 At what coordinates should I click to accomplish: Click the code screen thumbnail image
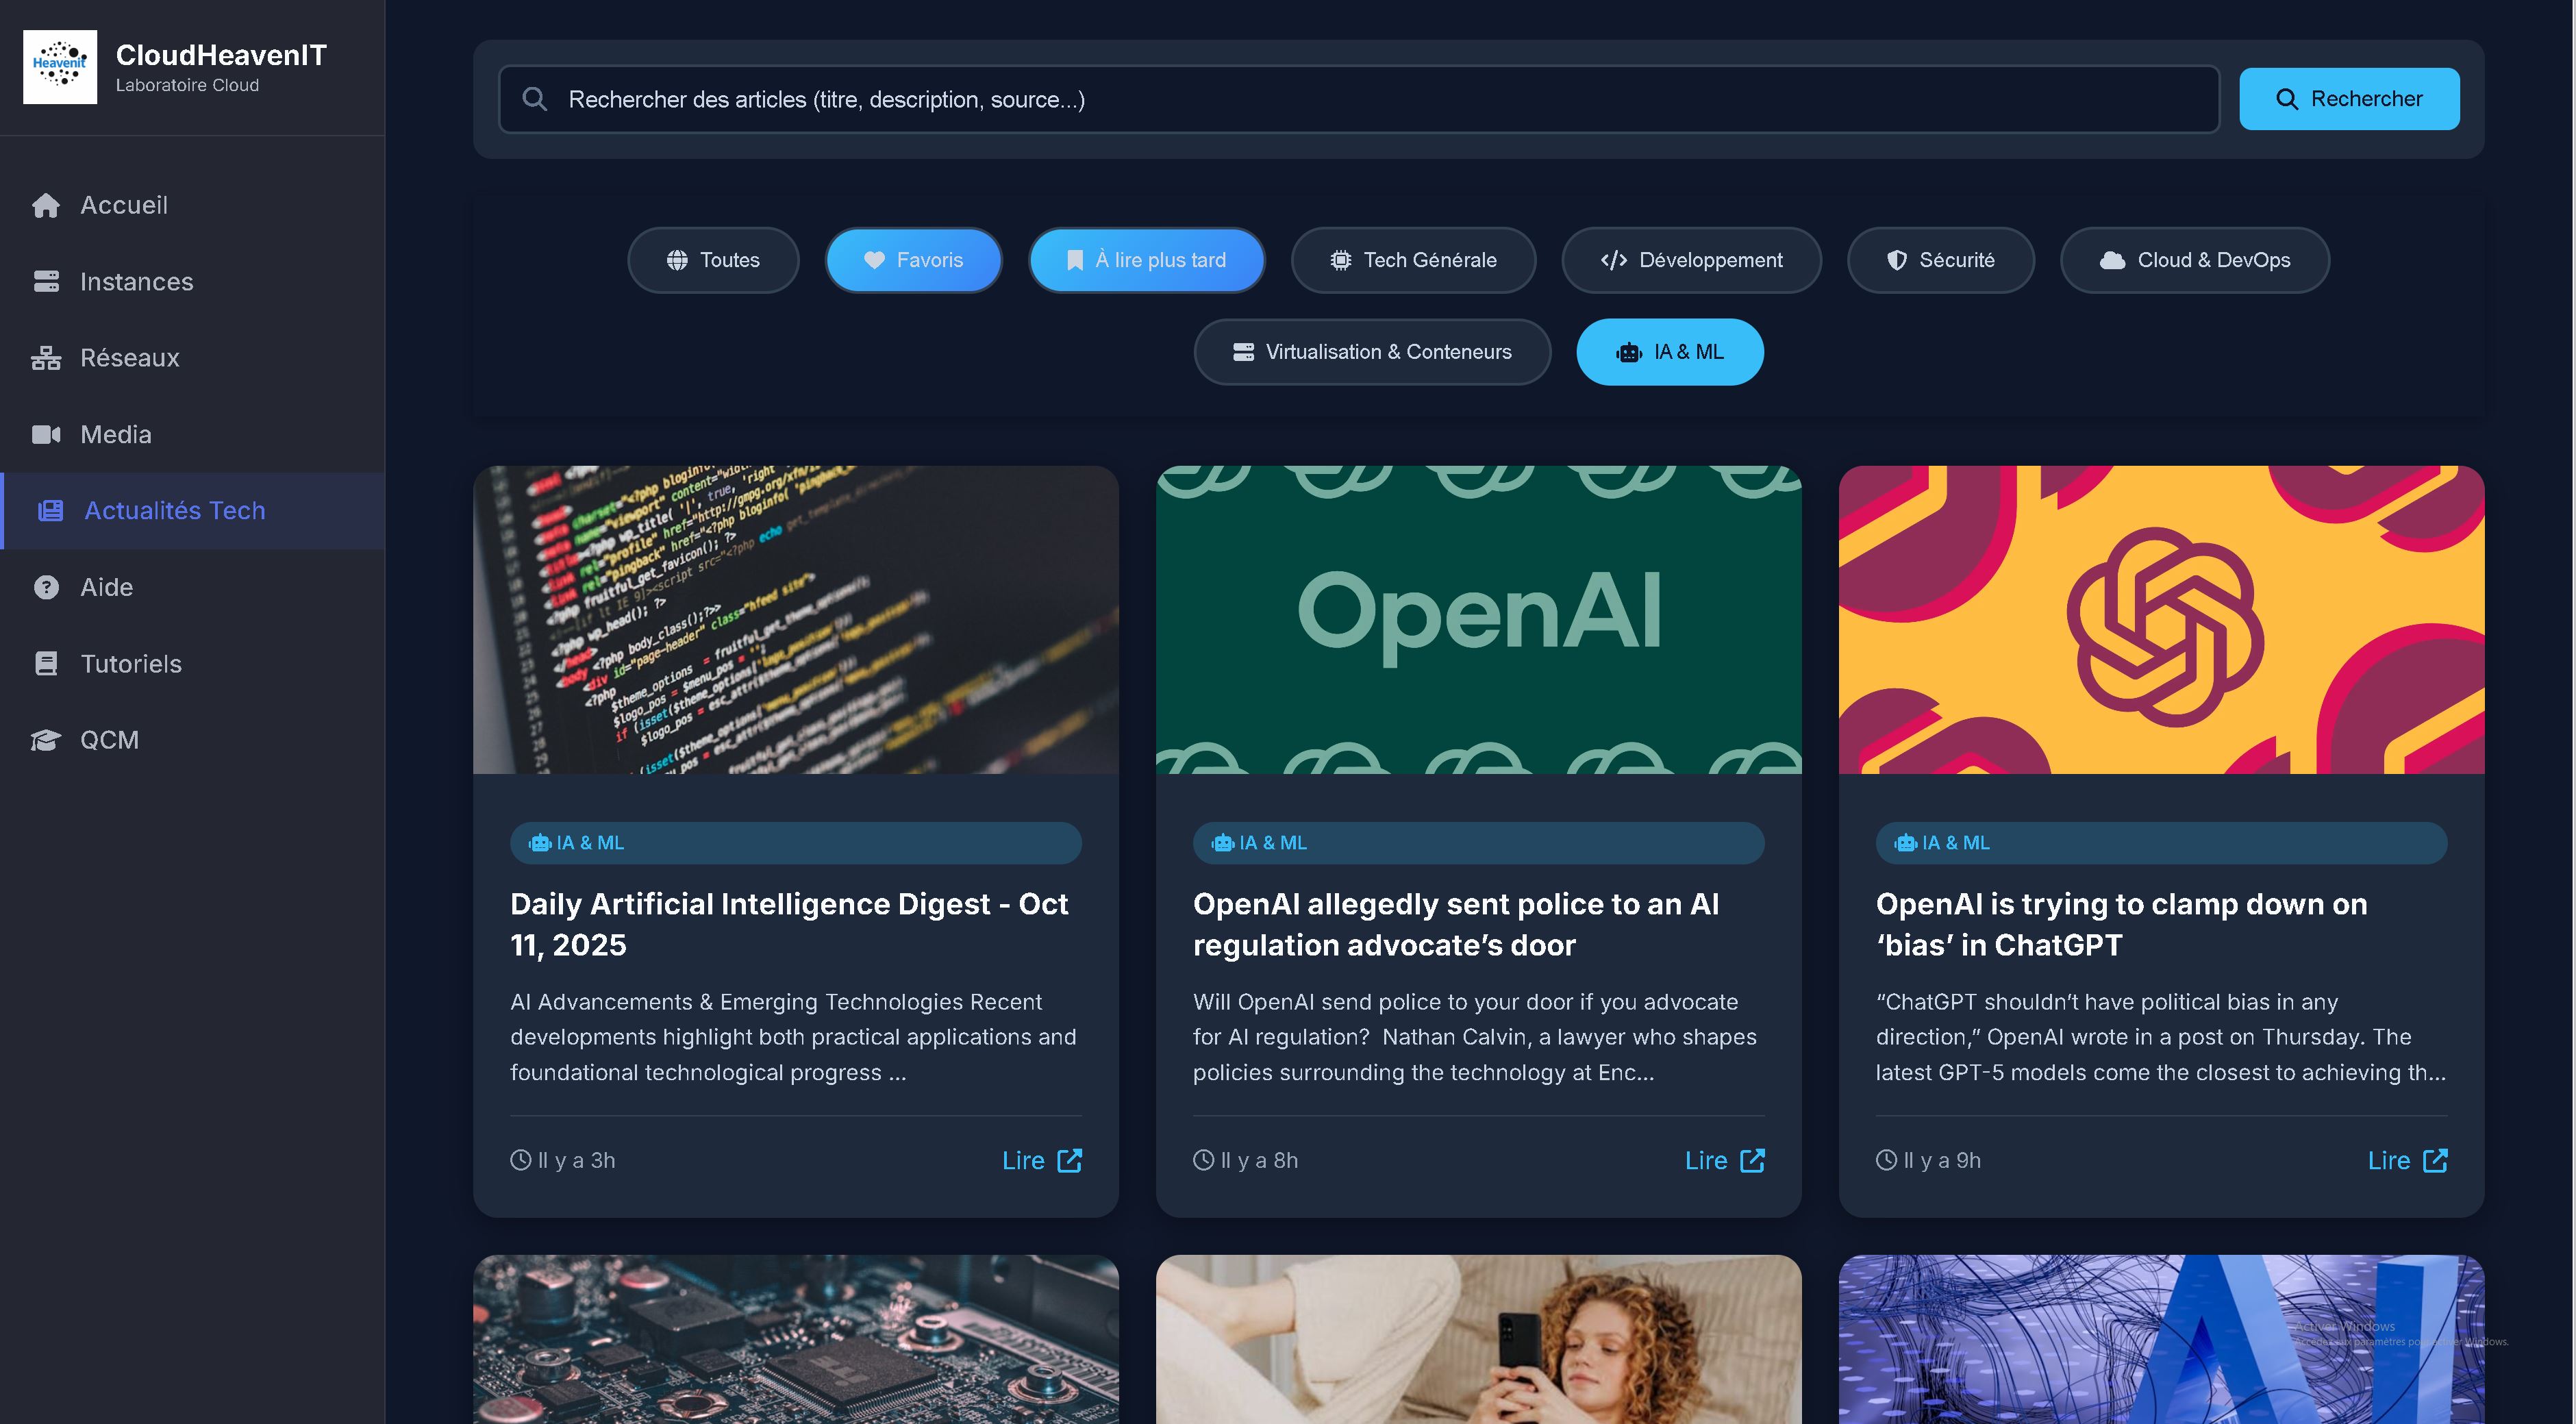[x=796, y=619]
